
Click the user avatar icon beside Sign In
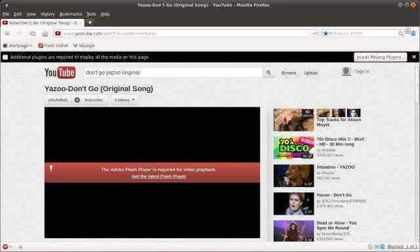coord(346,71)
